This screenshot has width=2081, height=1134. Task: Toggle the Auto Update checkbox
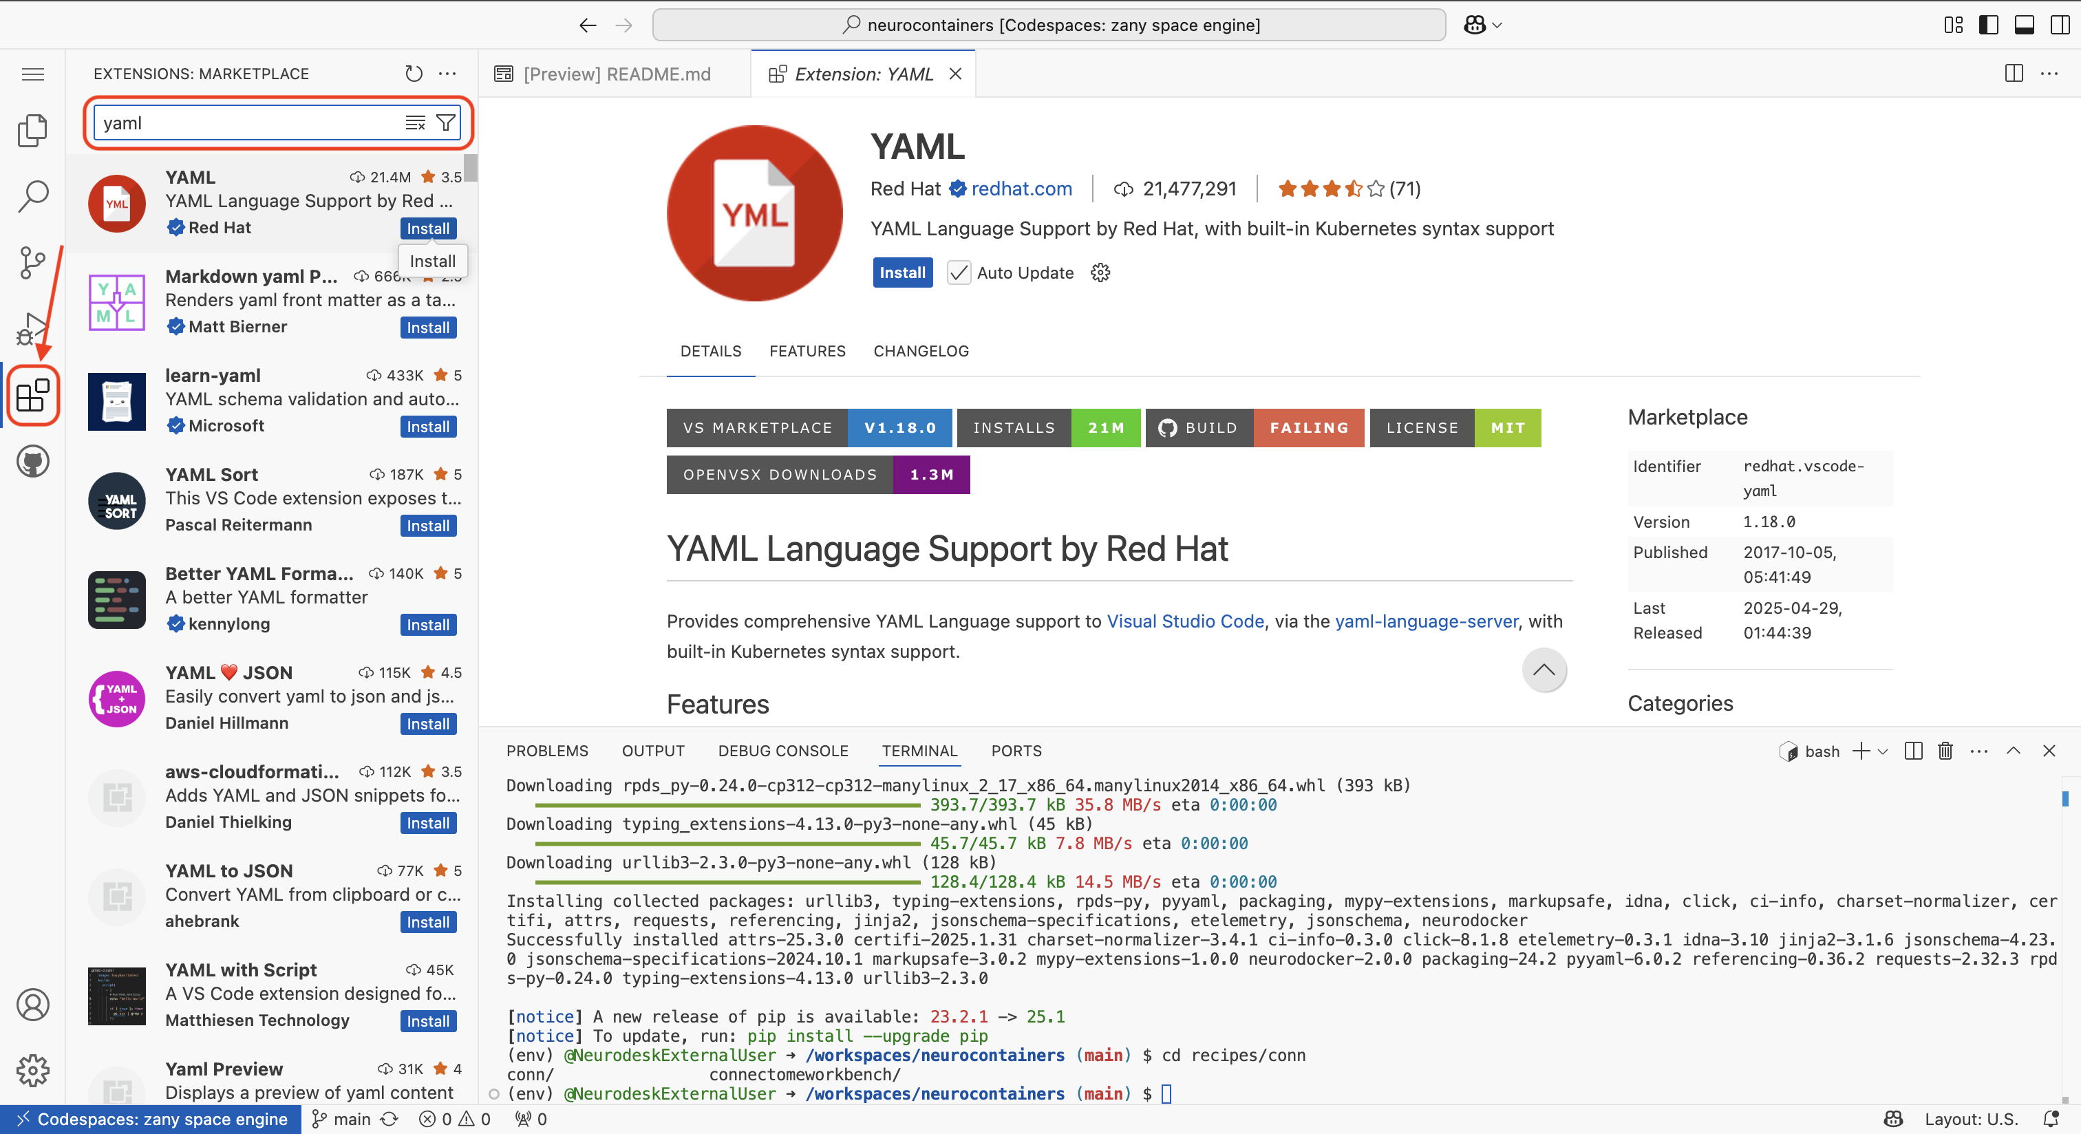958,273
